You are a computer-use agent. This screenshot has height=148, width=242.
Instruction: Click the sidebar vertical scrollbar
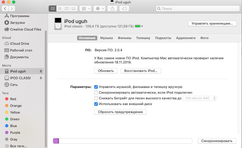(x=46, y=89)
